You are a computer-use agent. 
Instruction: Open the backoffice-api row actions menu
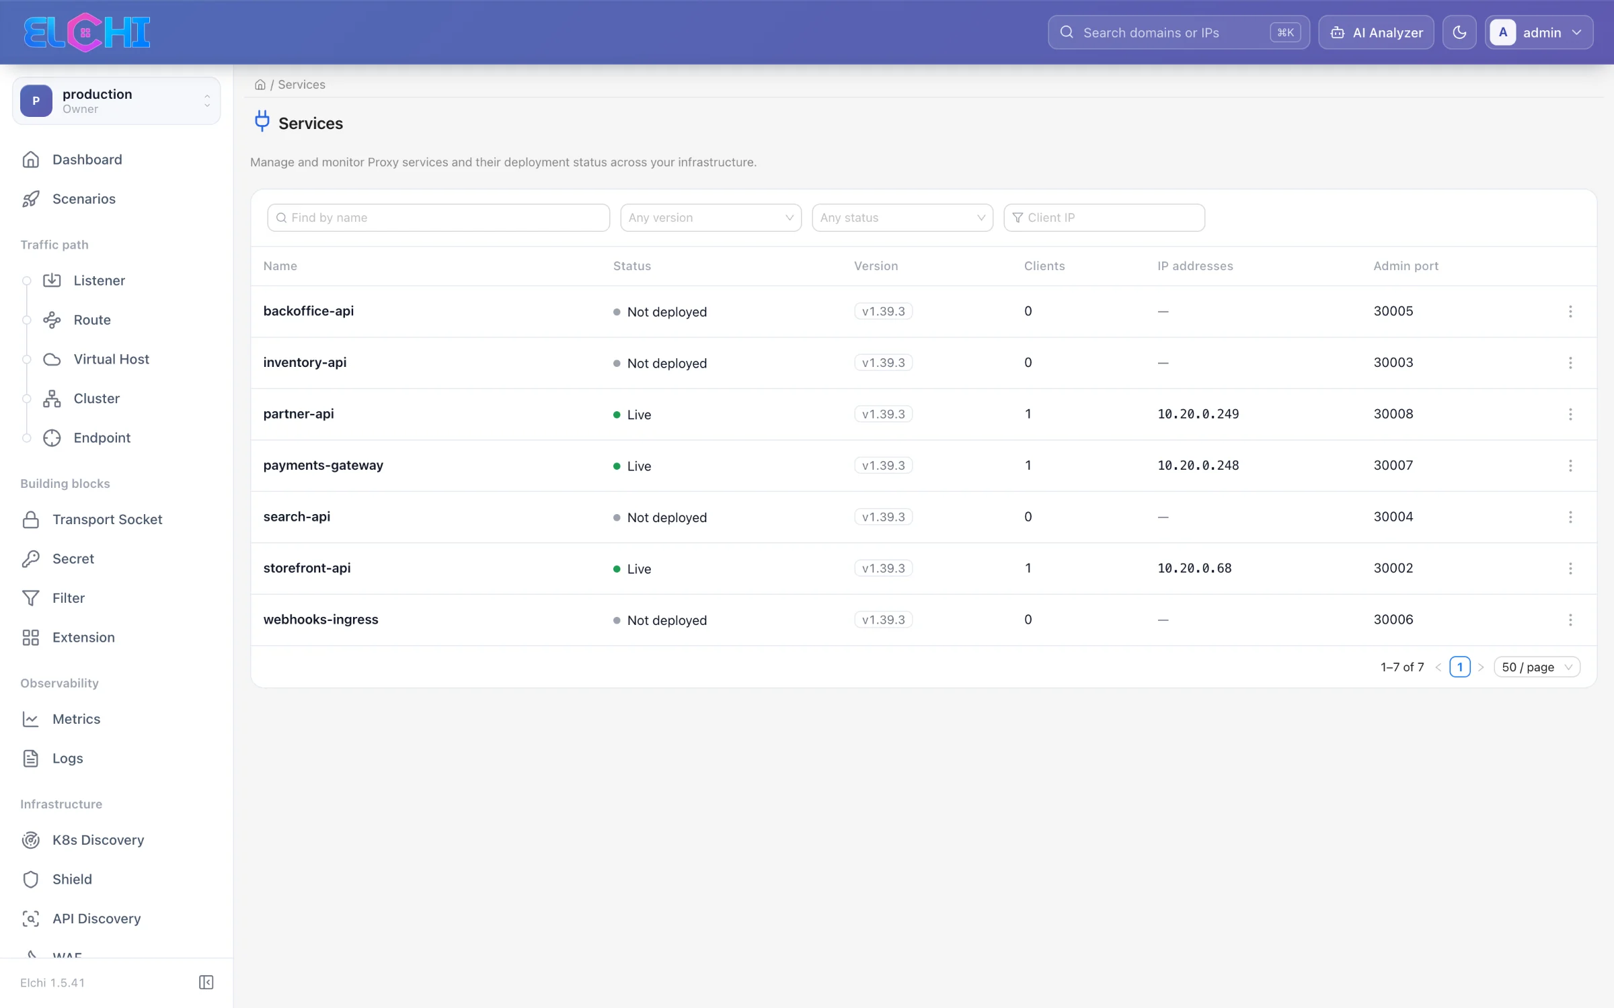[x=1570, y=311]
